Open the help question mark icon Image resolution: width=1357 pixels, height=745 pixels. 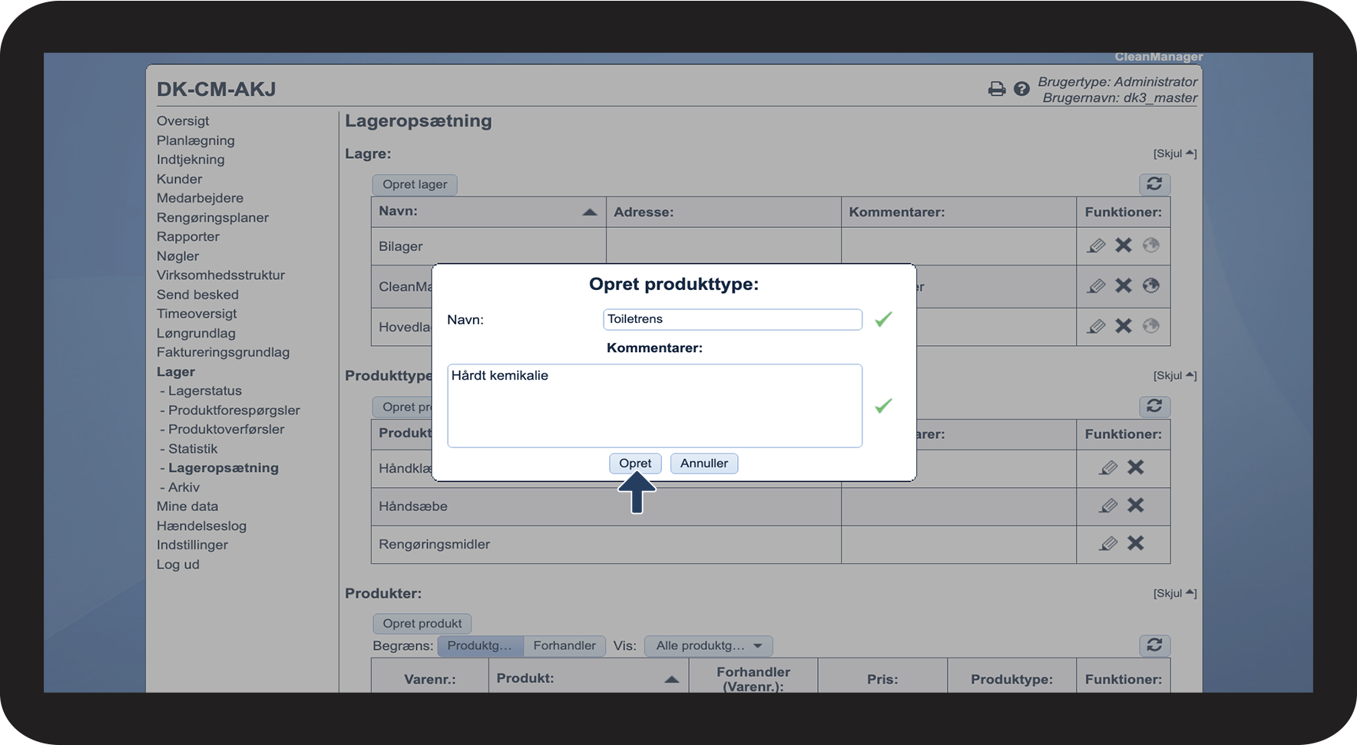(x=1021, y=89)
